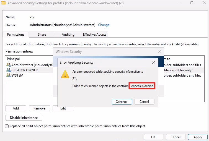Maximize the Advanced Security Settings window

192,3
